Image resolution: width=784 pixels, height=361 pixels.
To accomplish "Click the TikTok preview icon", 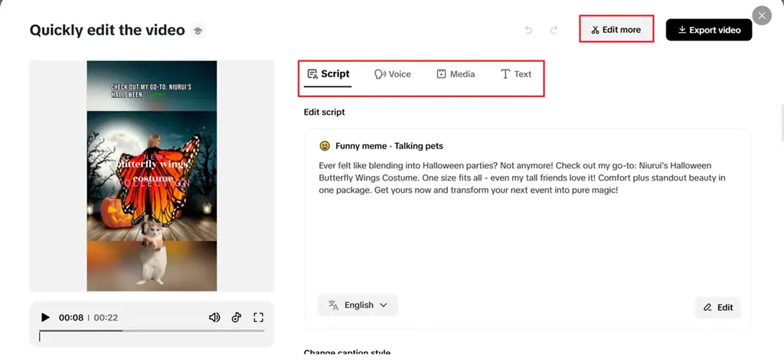I will 237,317.
